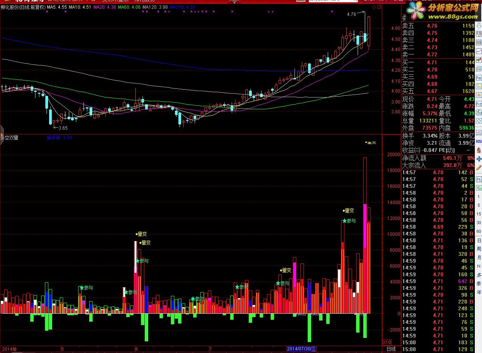Open the multi-window layout icon
The height and width of the screenshot is (353, 482).
click(479, 68)
